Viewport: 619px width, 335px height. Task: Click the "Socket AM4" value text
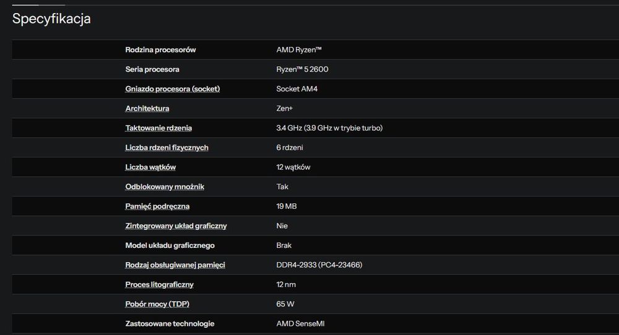297,89
